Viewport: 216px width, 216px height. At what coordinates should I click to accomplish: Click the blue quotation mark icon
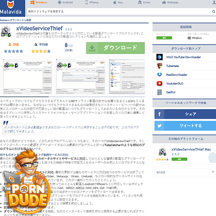pyautogui.click(x=6, y=123)
